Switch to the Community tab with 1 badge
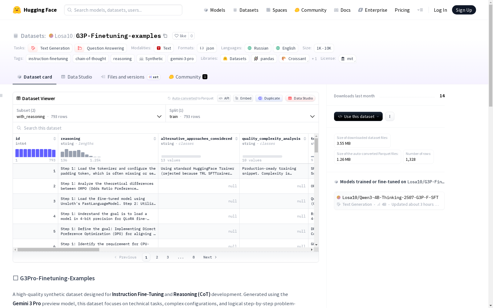This screenshot has width=493, height=308. (188, 77)
